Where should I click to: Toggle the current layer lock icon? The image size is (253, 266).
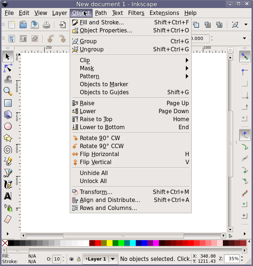(78, 259)
